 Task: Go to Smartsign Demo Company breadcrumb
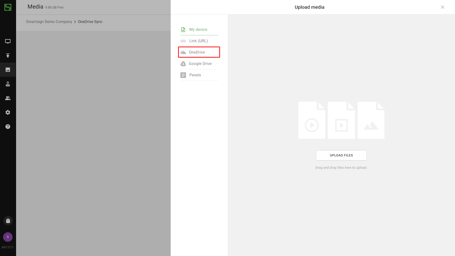click(49, 22)
